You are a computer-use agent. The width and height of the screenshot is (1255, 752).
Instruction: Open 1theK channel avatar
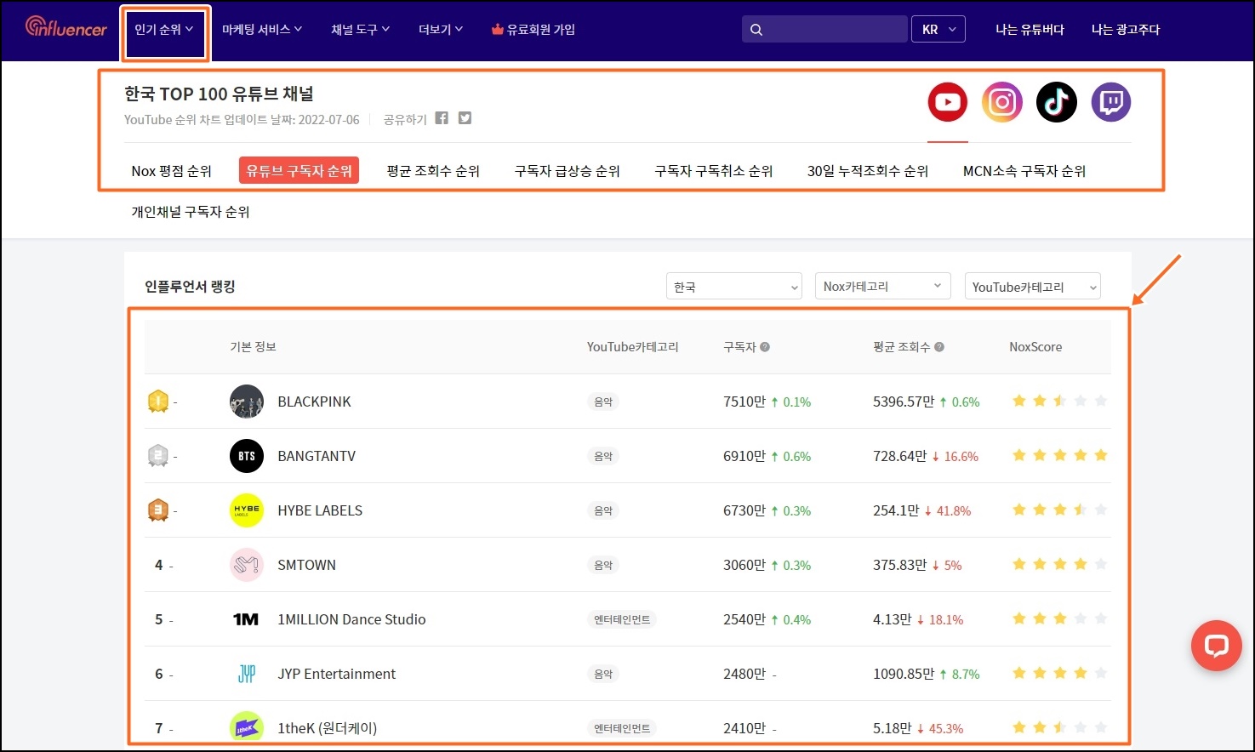point(247,727)
